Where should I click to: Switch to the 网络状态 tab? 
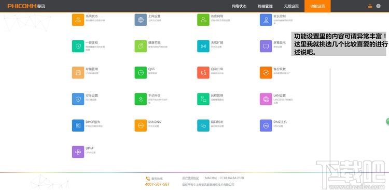[239, 6]
